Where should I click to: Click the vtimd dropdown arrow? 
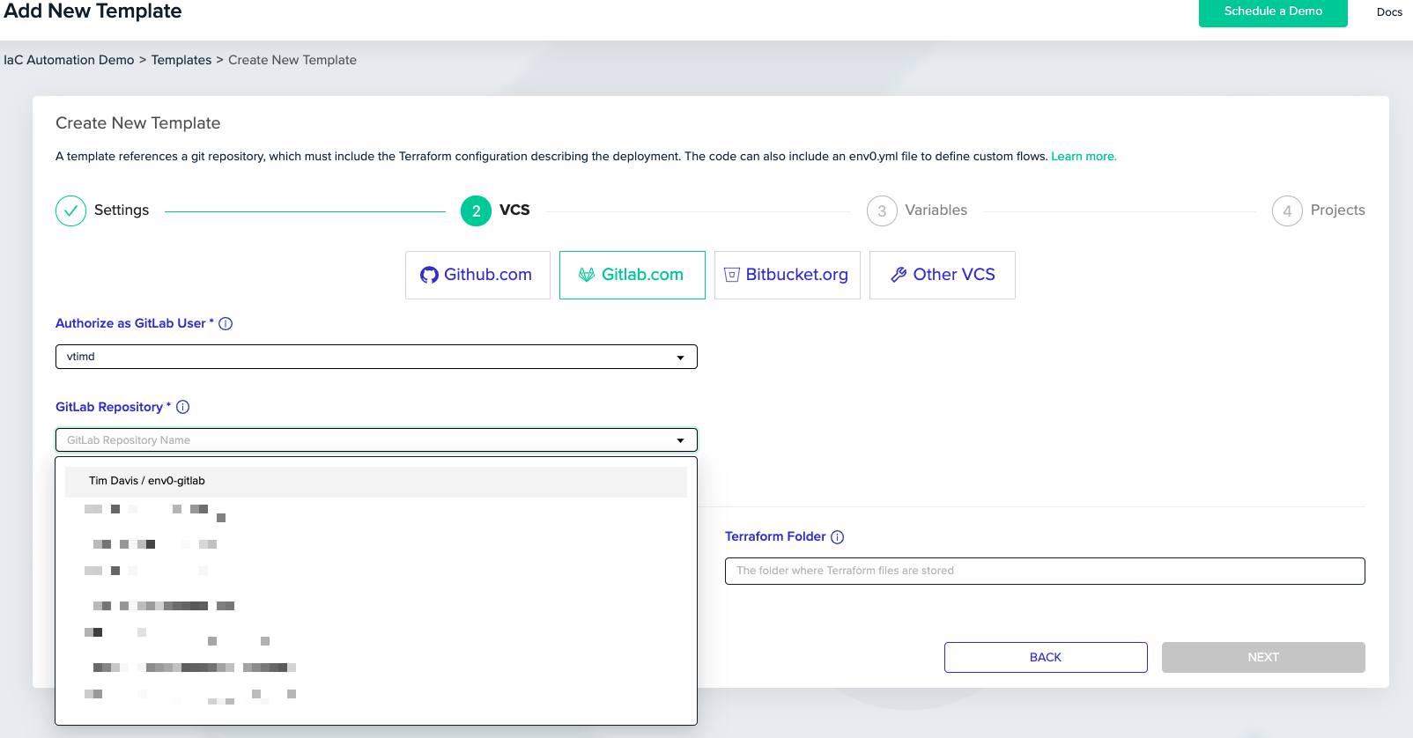tap(680, 358)
